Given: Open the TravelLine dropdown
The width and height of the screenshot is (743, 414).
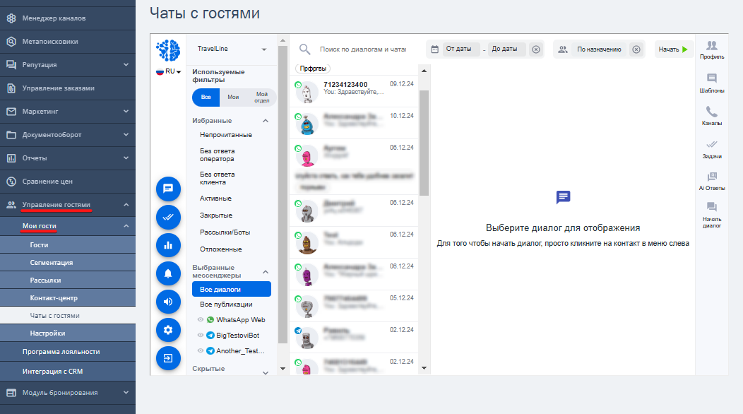Looking at the screenshot, I should (x=232, y=49).
